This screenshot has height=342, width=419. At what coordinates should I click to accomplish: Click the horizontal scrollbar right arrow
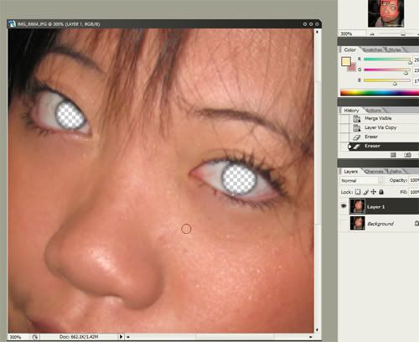click(311, 337)
